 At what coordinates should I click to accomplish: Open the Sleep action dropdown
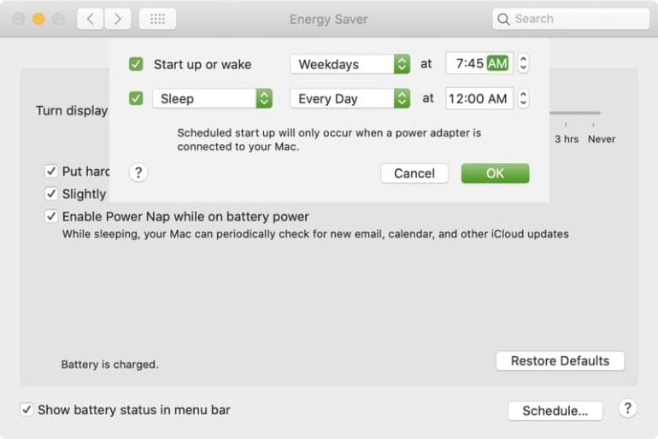click(x=212, y=98)
